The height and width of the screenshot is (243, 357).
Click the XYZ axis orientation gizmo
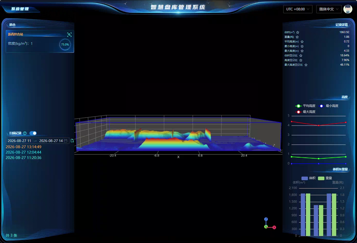[270, 223]
